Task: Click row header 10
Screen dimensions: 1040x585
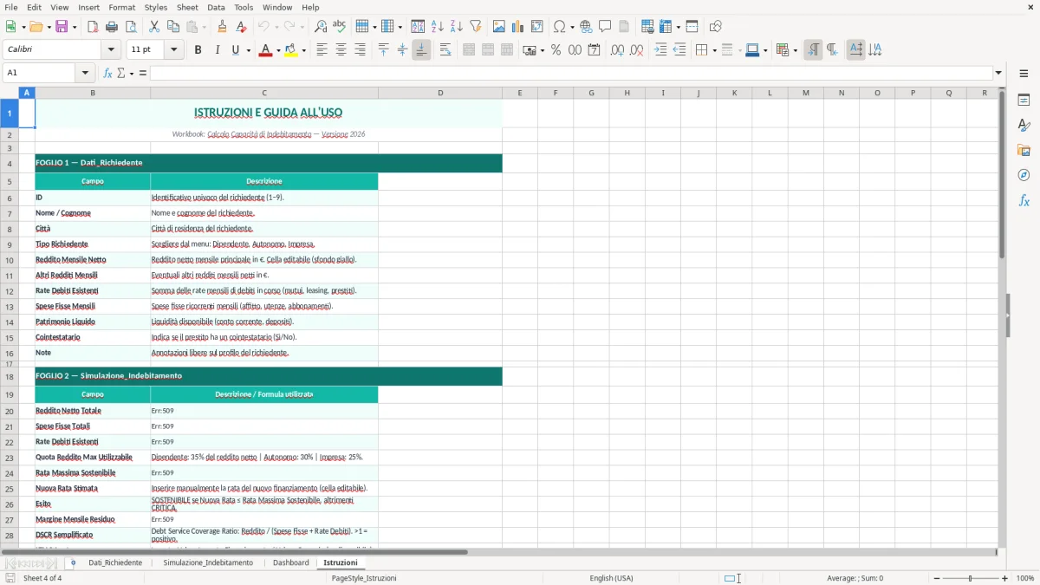Action: pos(10,260)
